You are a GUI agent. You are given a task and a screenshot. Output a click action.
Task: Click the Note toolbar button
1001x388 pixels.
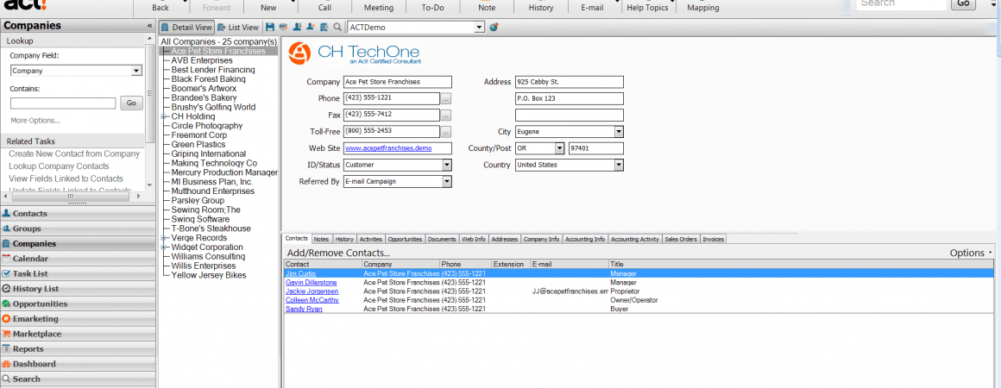click(487, 7)
